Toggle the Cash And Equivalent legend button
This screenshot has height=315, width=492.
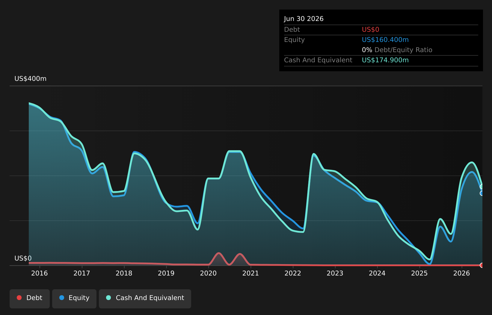click(145, 299)
